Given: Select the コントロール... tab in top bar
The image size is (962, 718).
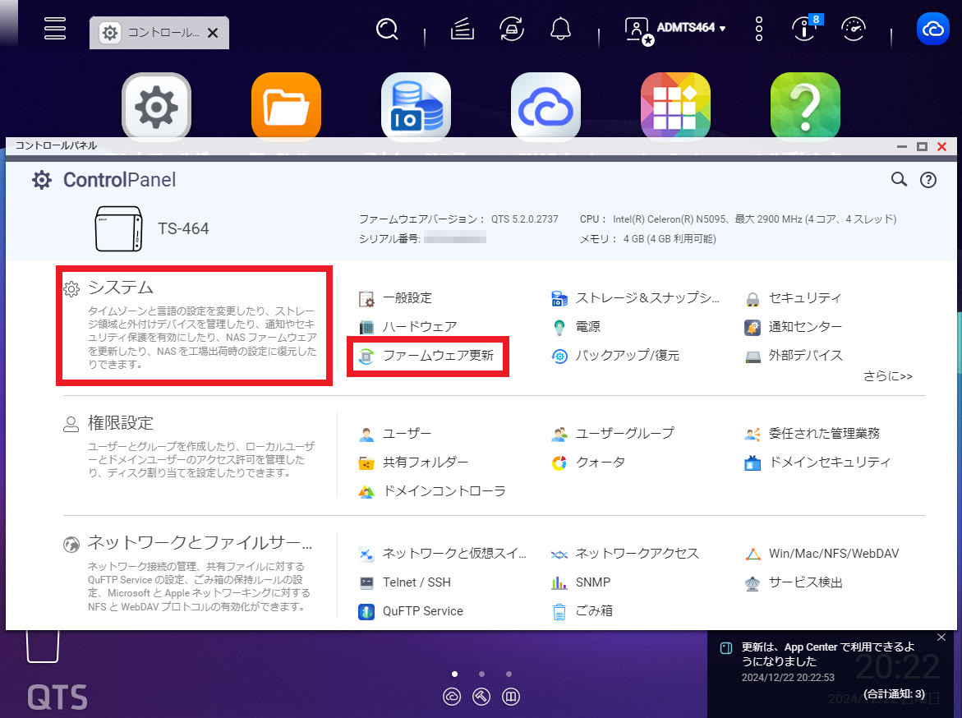Looking at the screenshot, I should click(159, 33).
